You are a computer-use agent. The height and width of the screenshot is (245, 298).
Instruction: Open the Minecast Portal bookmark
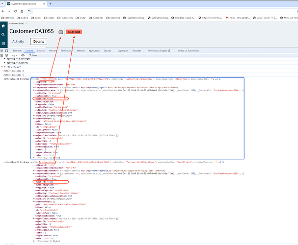(289, 18)
